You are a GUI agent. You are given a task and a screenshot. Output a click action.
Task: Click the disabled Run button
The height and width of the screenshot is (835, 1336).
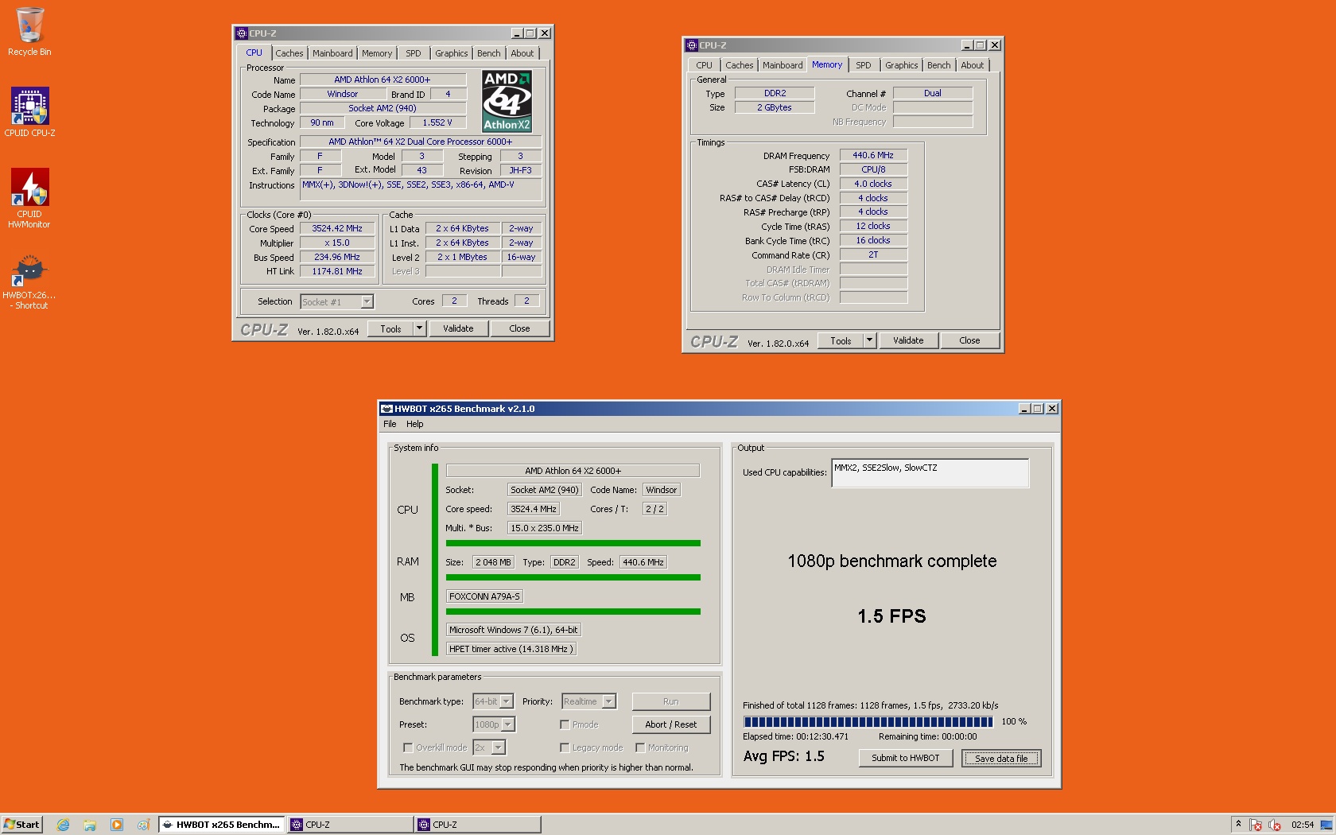(671, 701)
